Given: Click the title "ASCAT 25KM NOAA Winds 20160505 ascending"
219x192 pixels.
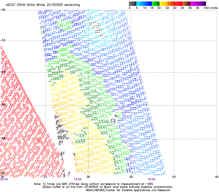Looking at the screenshot, I should [43, 5].
